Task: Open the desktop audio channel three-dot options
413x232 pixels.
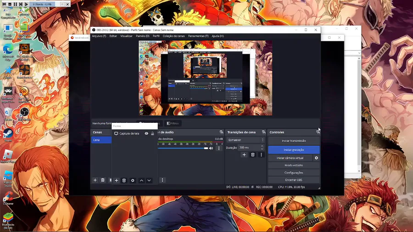Action: click(218, 149)
